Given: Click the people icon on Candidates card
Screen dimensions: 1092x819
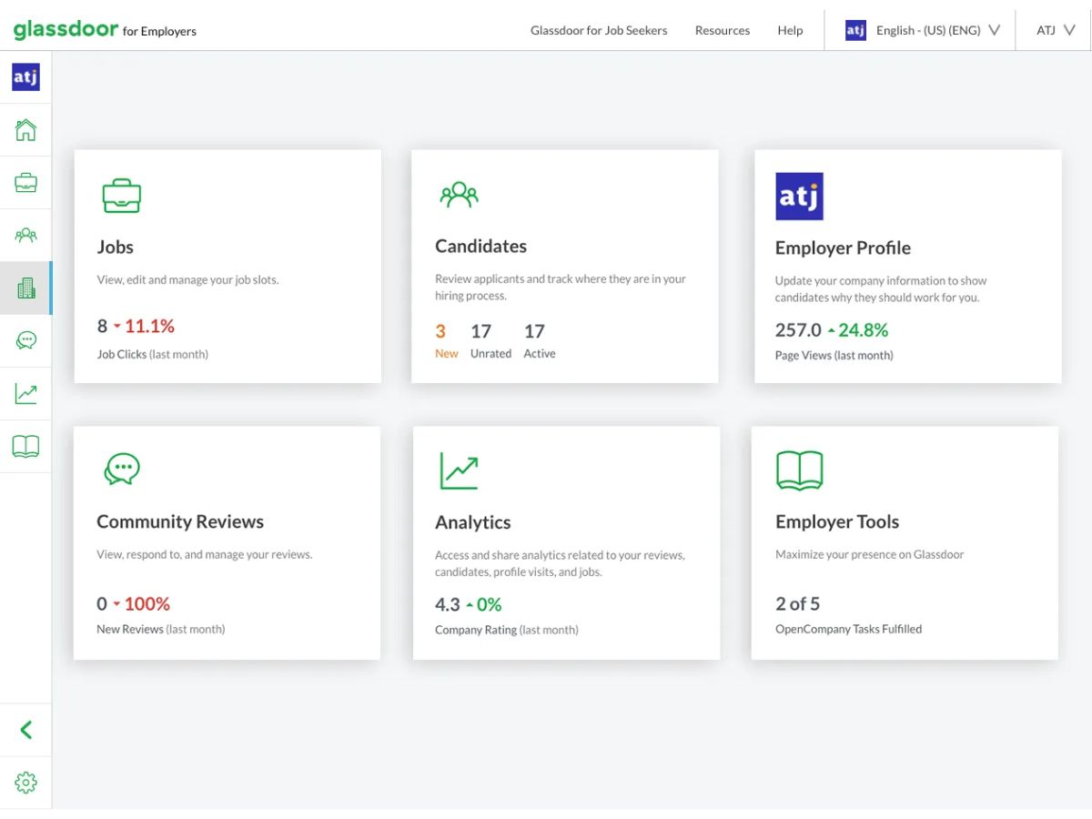Looking at the screenshot, I should pyautogui.click(x=459, y=194).
